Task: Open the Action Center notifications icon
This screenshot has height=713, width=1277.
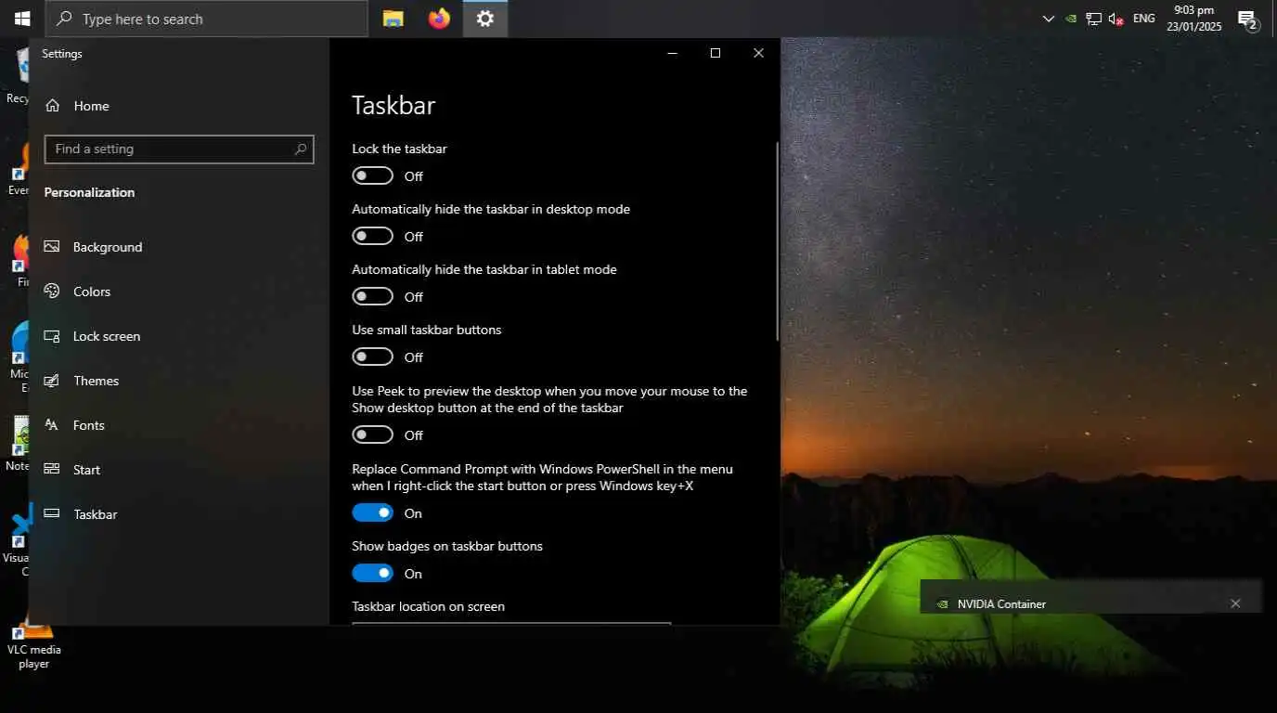Action: (x=1248, y=19)
